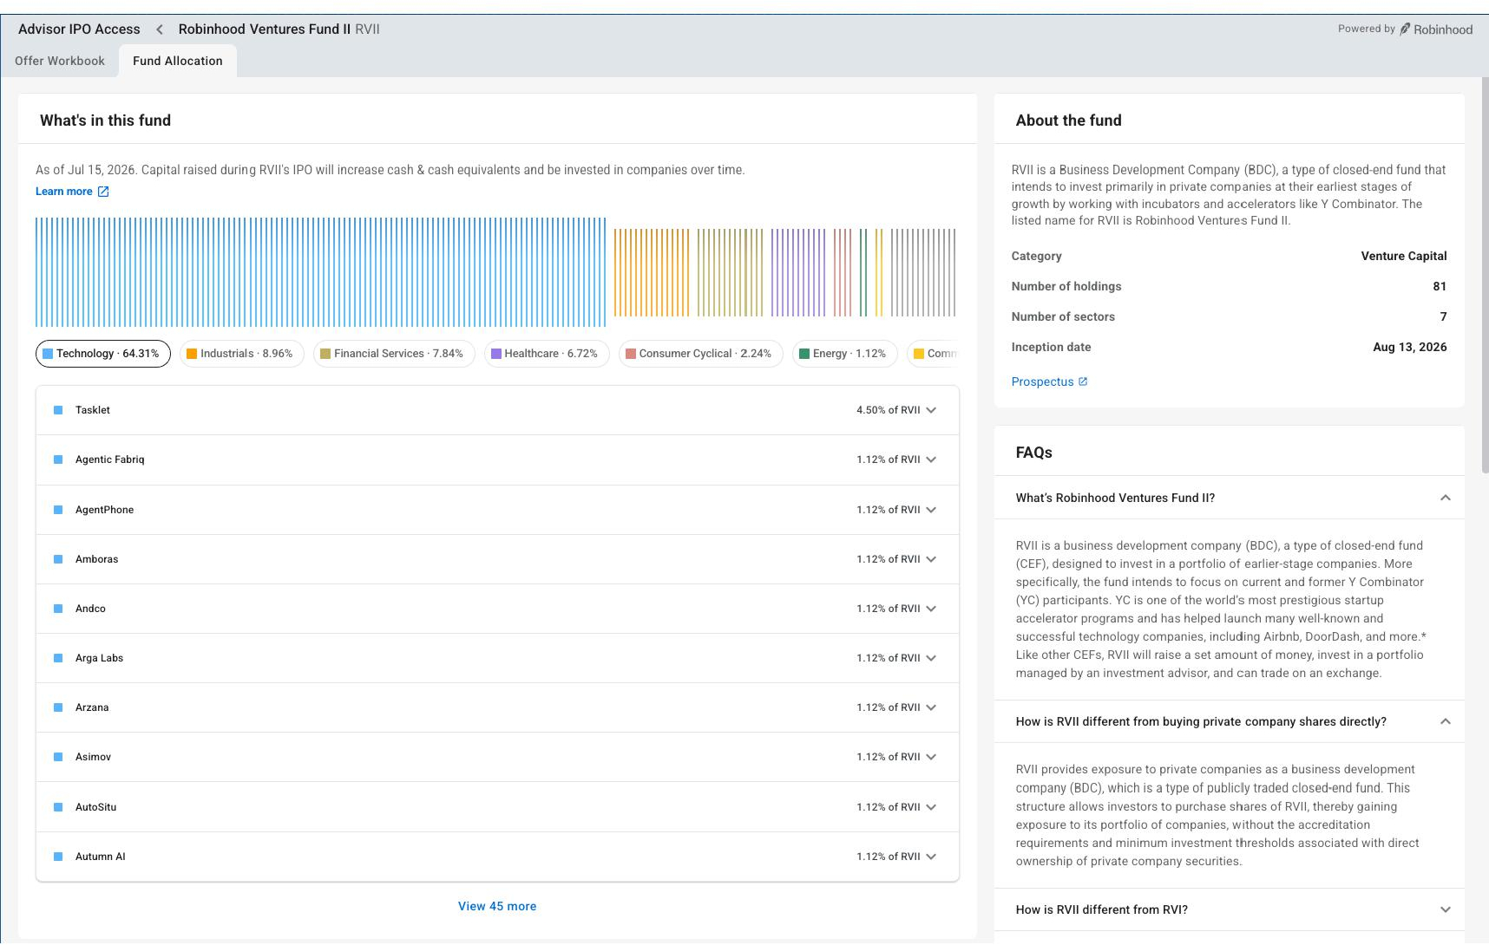Switch to the Offer Workbook tab
The image size is (1489, 945).
point(60,61)
